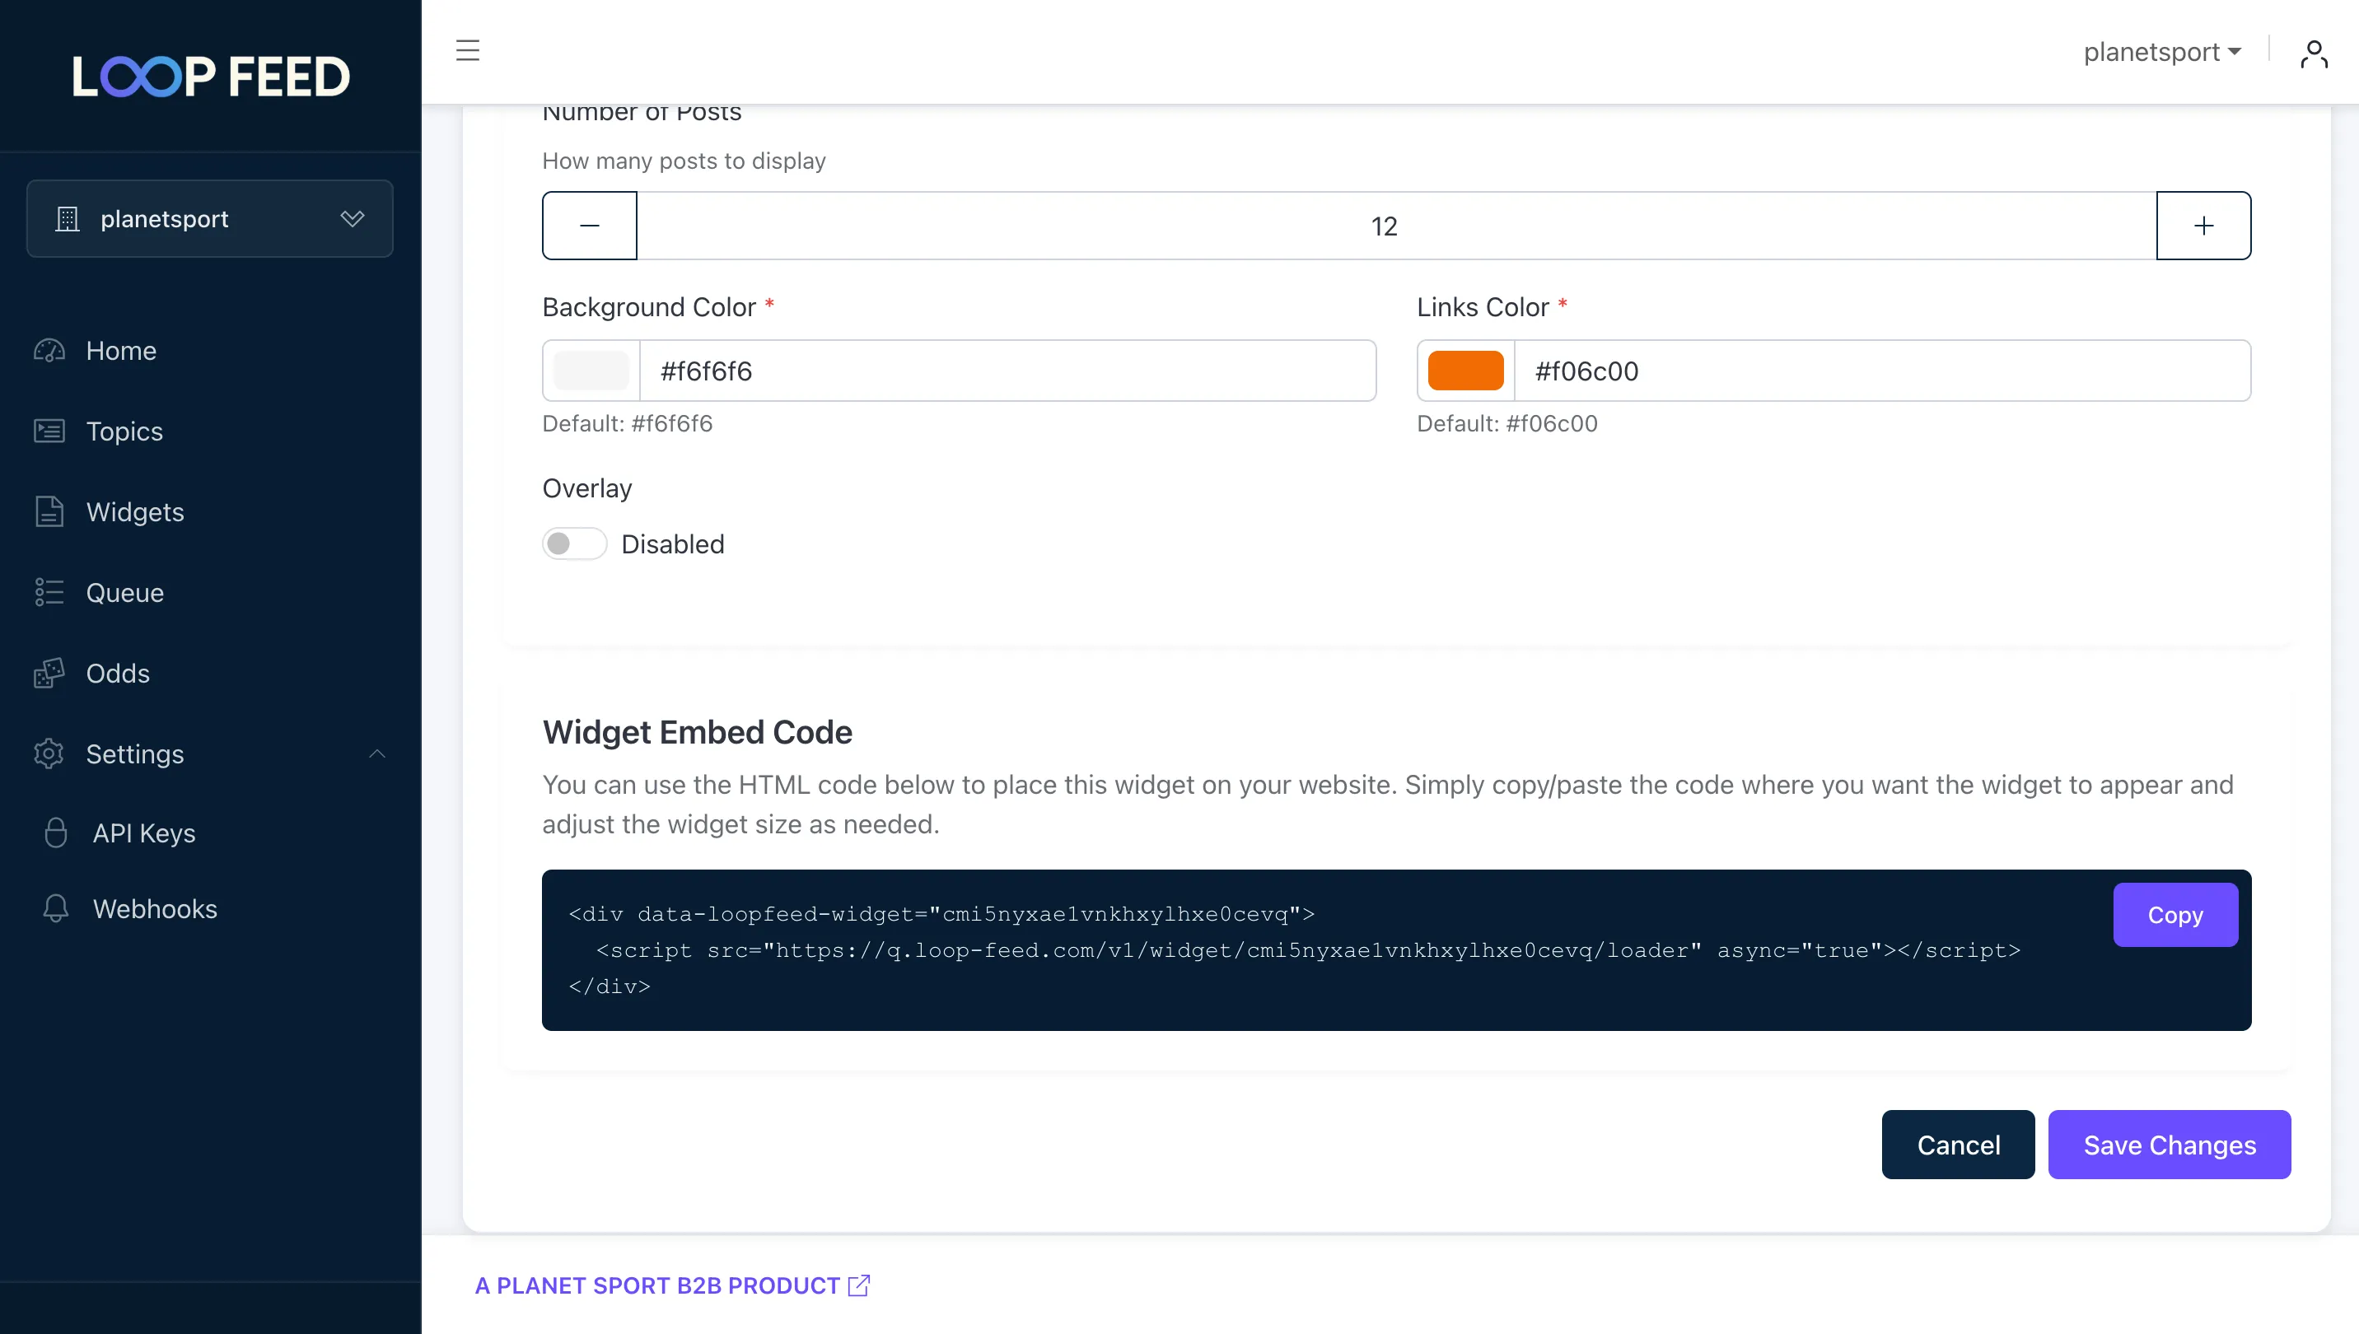Click the Settings gear icon
This screenshot has height=1334, width=2359.
[49, 753]
